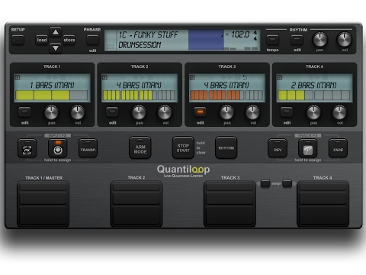Click the rhythm tempo button
Image resolution: width=366 pixels, height=275 pixels.
coord(272,40)
